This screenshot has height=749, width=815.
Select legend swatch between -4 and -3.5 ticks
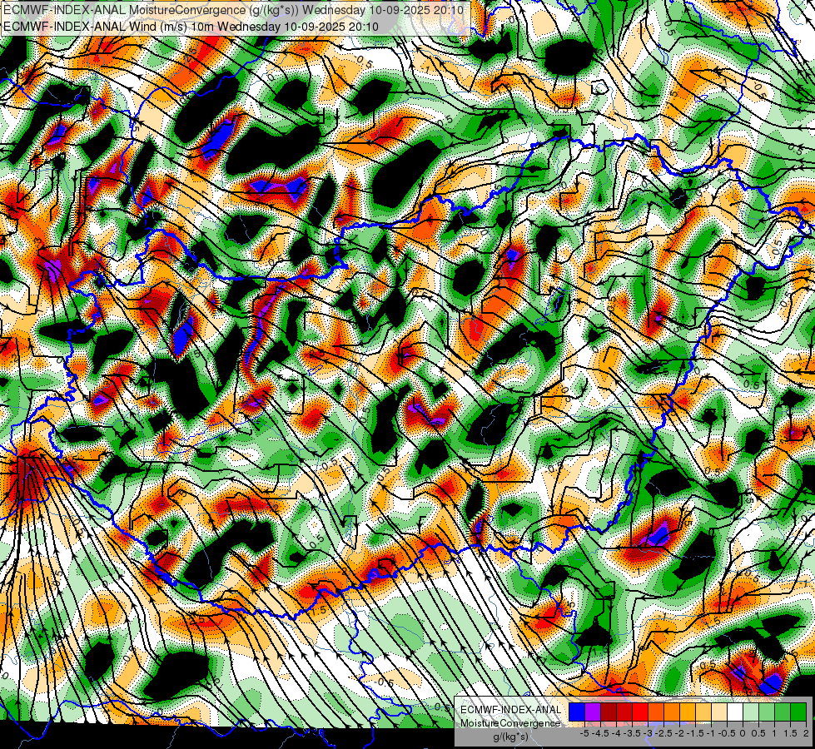pos(624,712)
